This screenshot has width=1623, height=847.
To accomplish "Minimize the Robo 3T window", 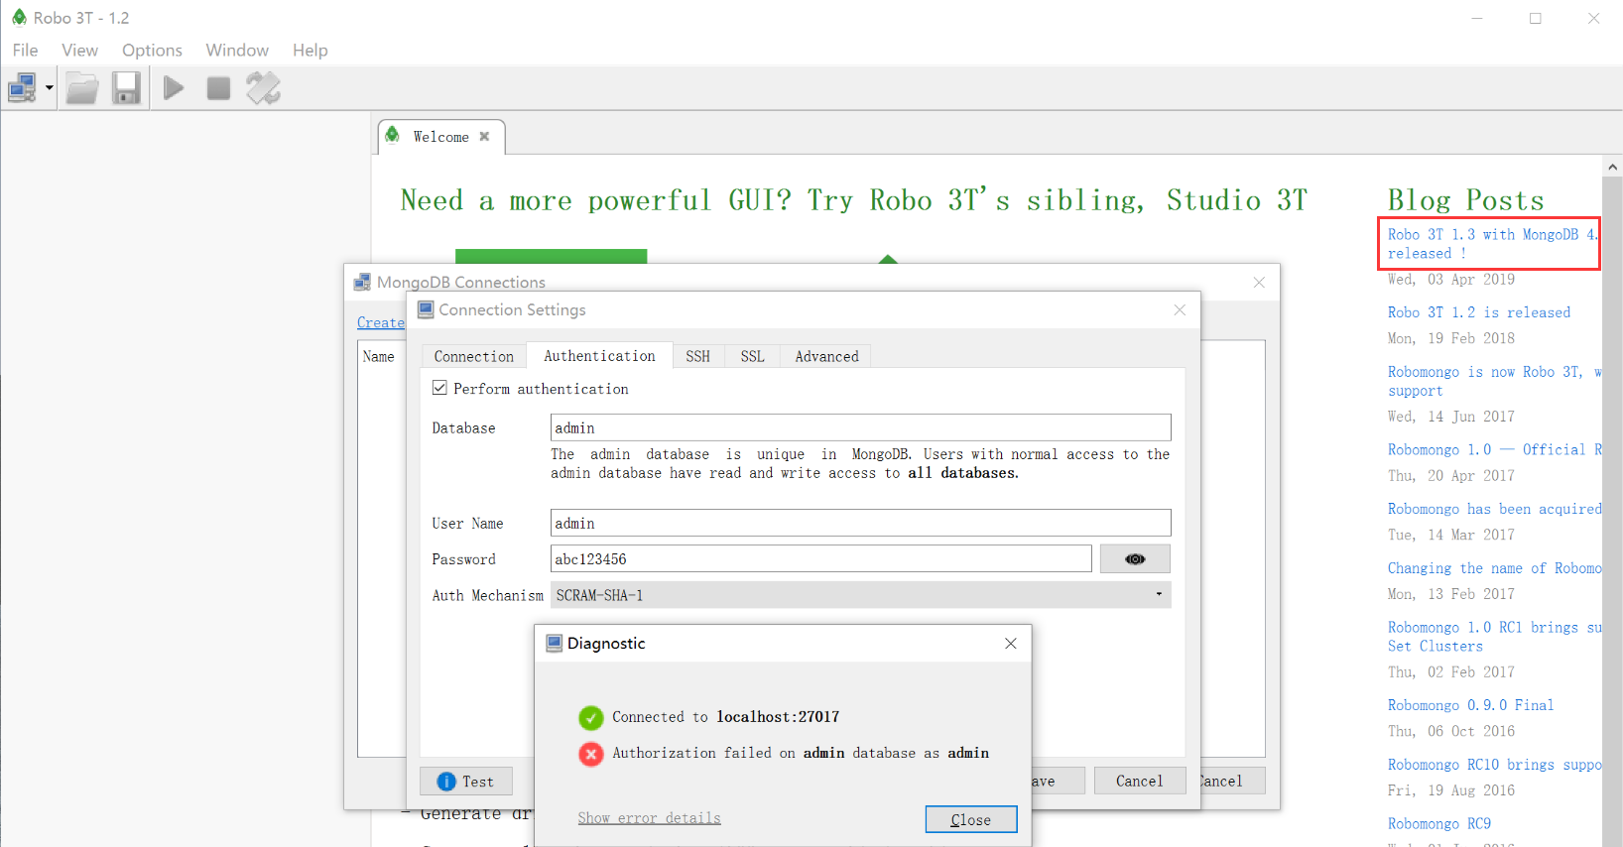I will 1477,18.
